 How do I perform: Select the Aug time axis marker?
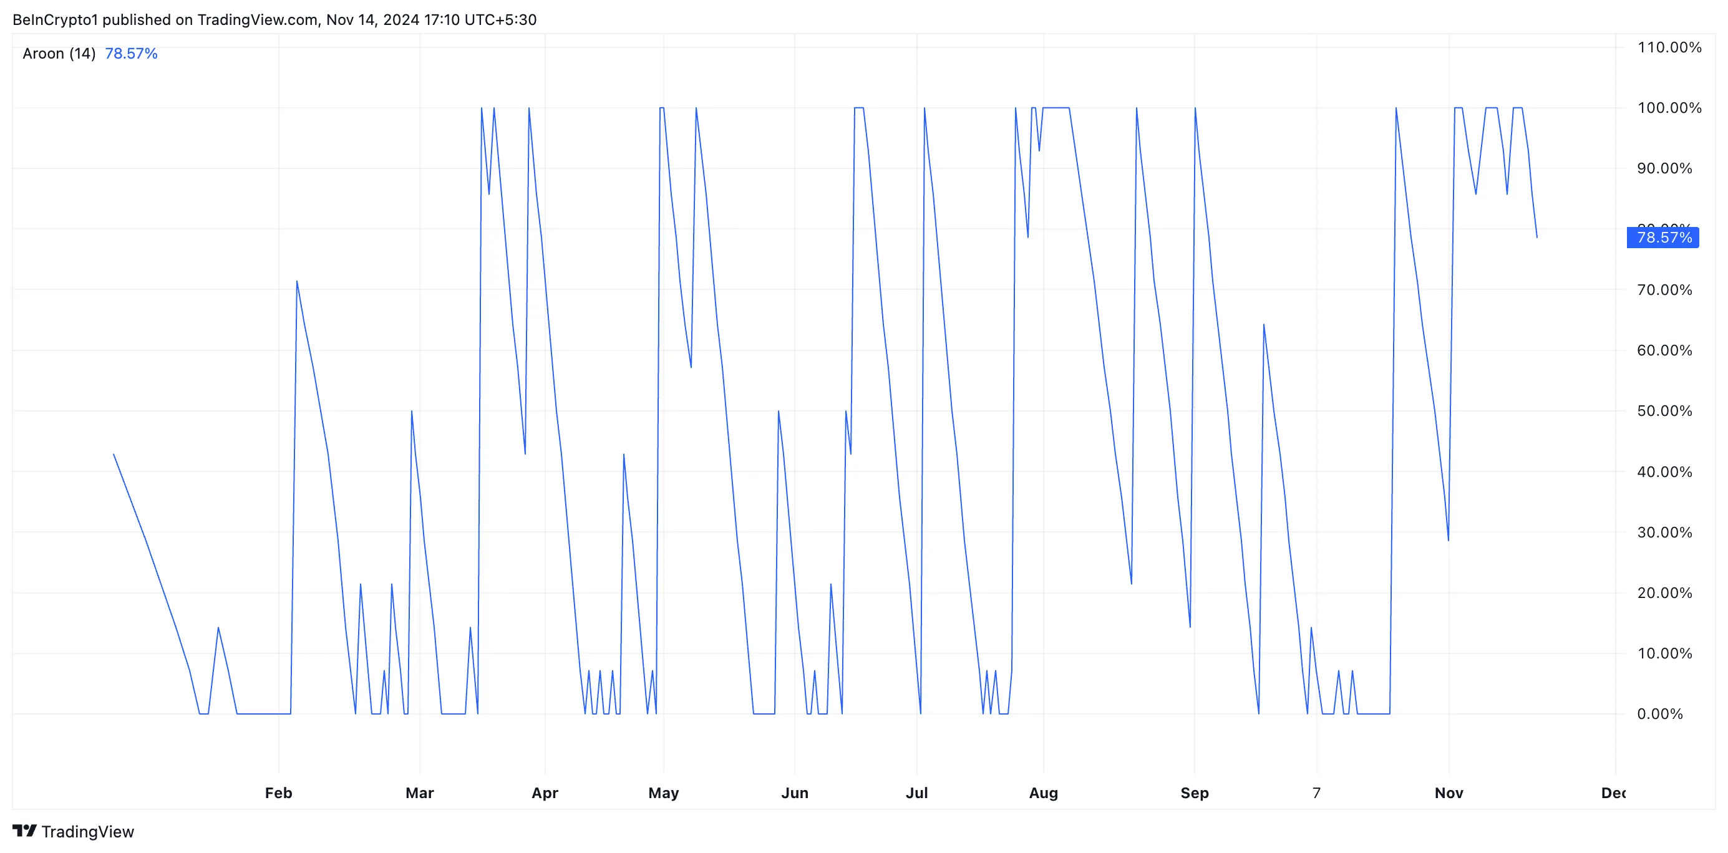pyautogui.click(x=1043, y=793)
